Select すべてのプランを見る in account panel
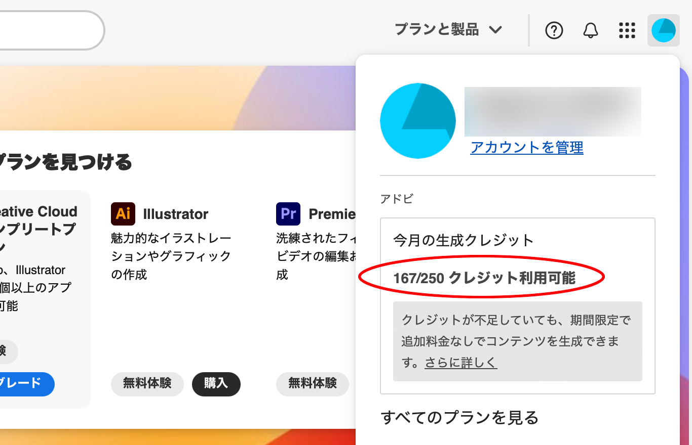Screen dimensions: 692x445 click(x=459, y=418)
